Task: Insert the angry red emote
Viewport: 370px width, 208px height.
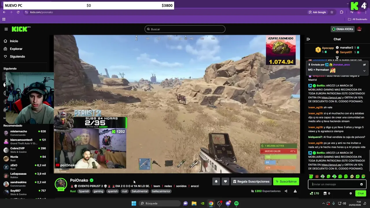Action: [317, 176]
